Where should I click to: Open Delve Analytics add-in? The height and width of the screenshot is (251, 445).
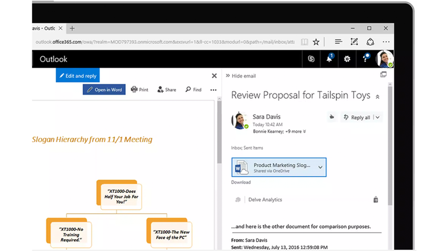pos(265,199)
